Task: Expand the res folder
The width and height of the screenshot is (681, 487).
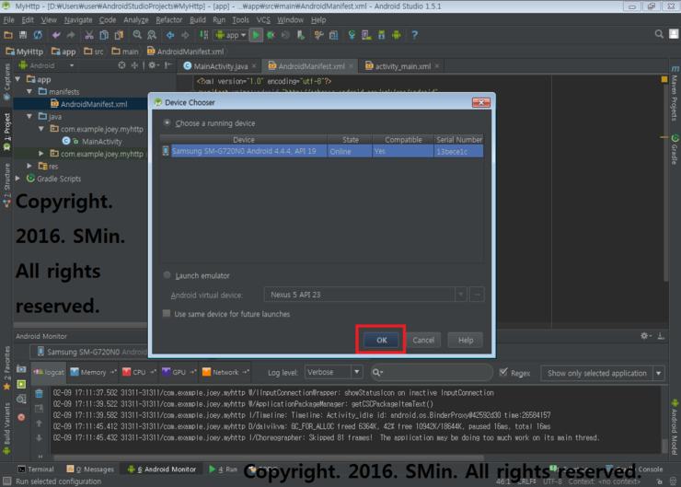Action: tap(29, 166)
